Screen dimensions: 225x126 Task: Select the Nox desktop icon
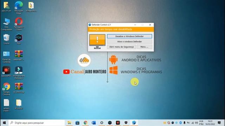click(x=19, y=39)
